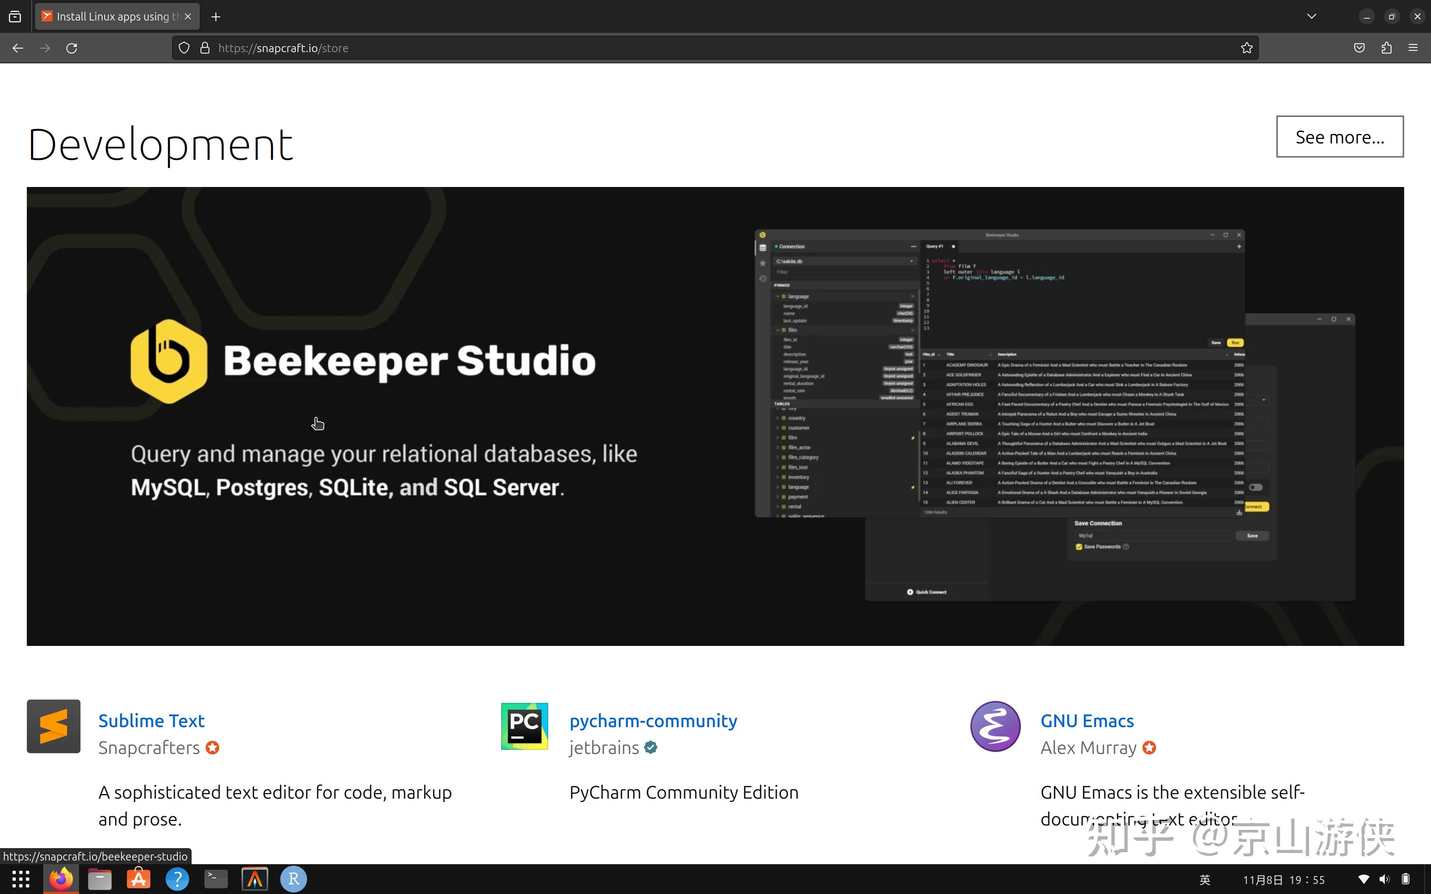Click the terminal icon in taskbar

coord(215,879)
